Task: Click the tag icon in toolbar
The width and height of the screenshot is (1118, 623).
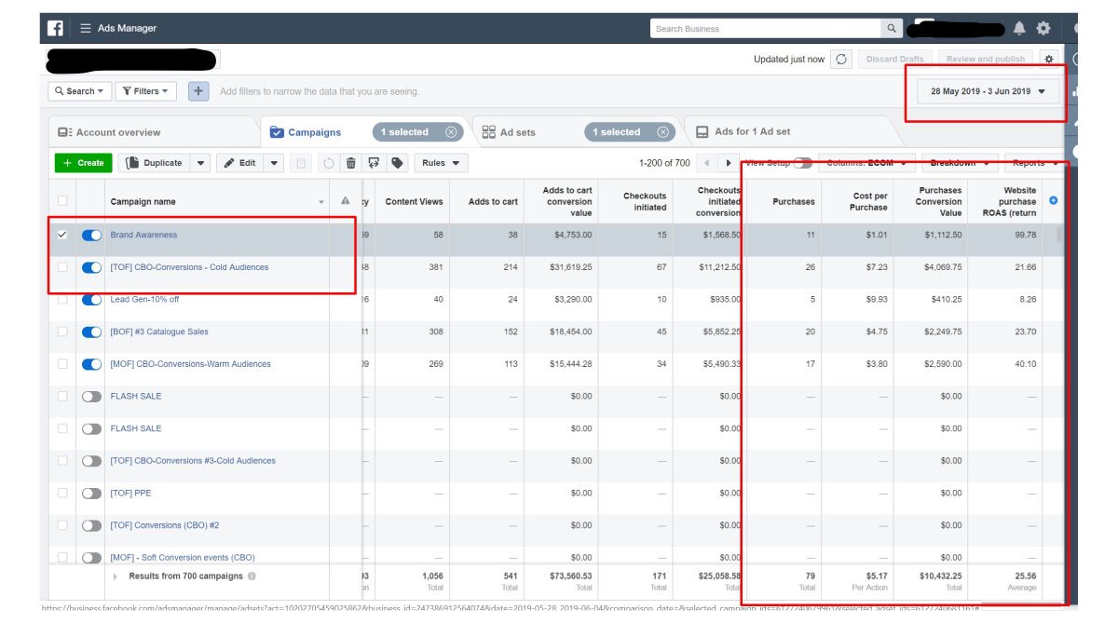Action: point(398,163)
